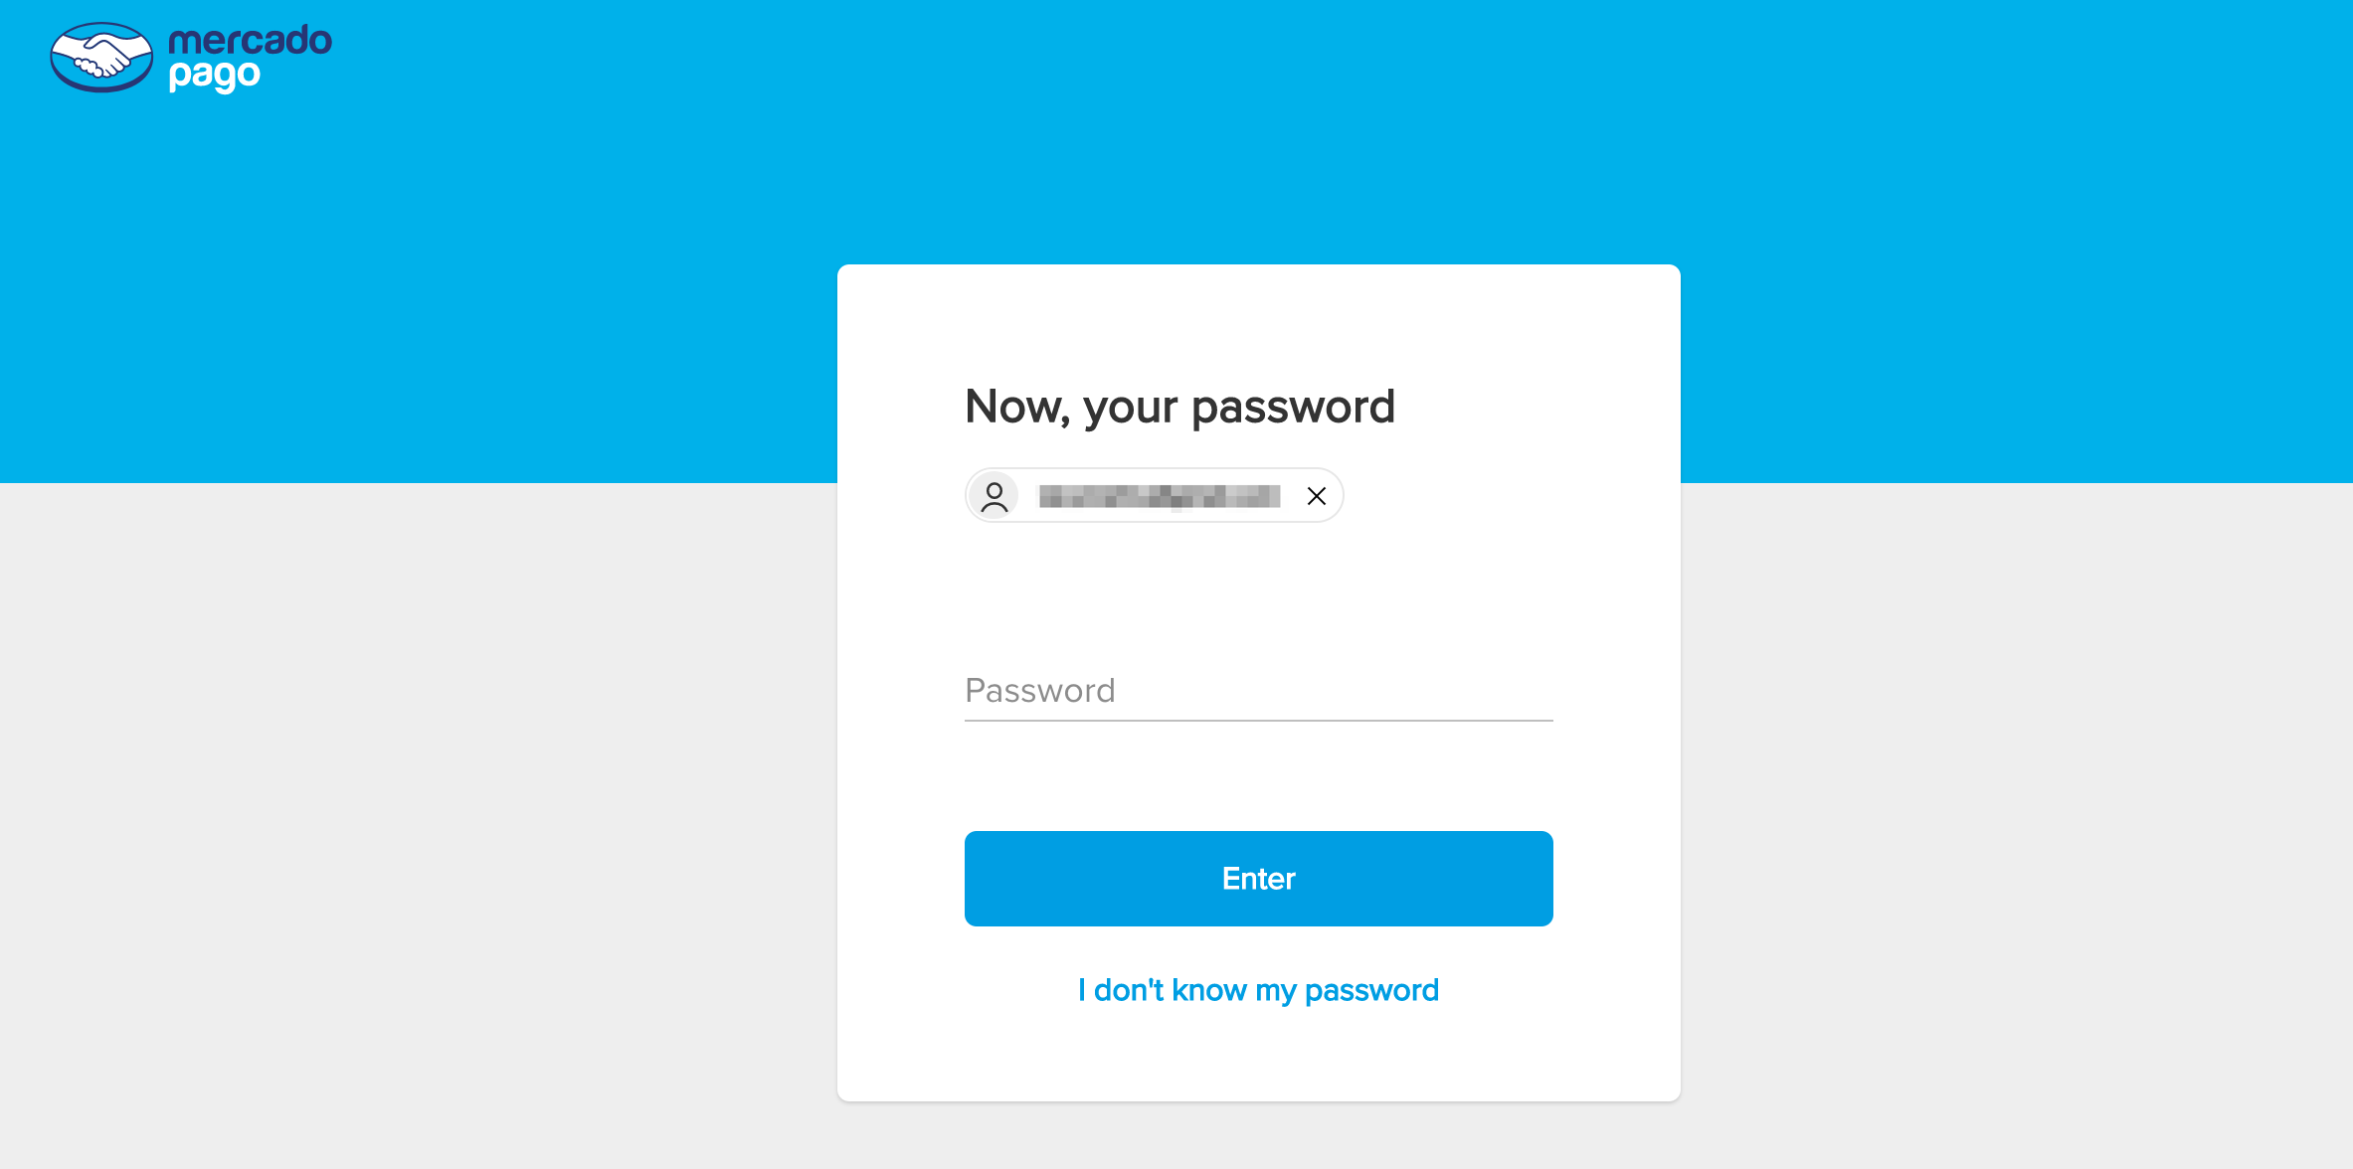Screen dimensions: 2353x1169
Task: Click "my password" in the recovery link
Action: (1347, 990)
